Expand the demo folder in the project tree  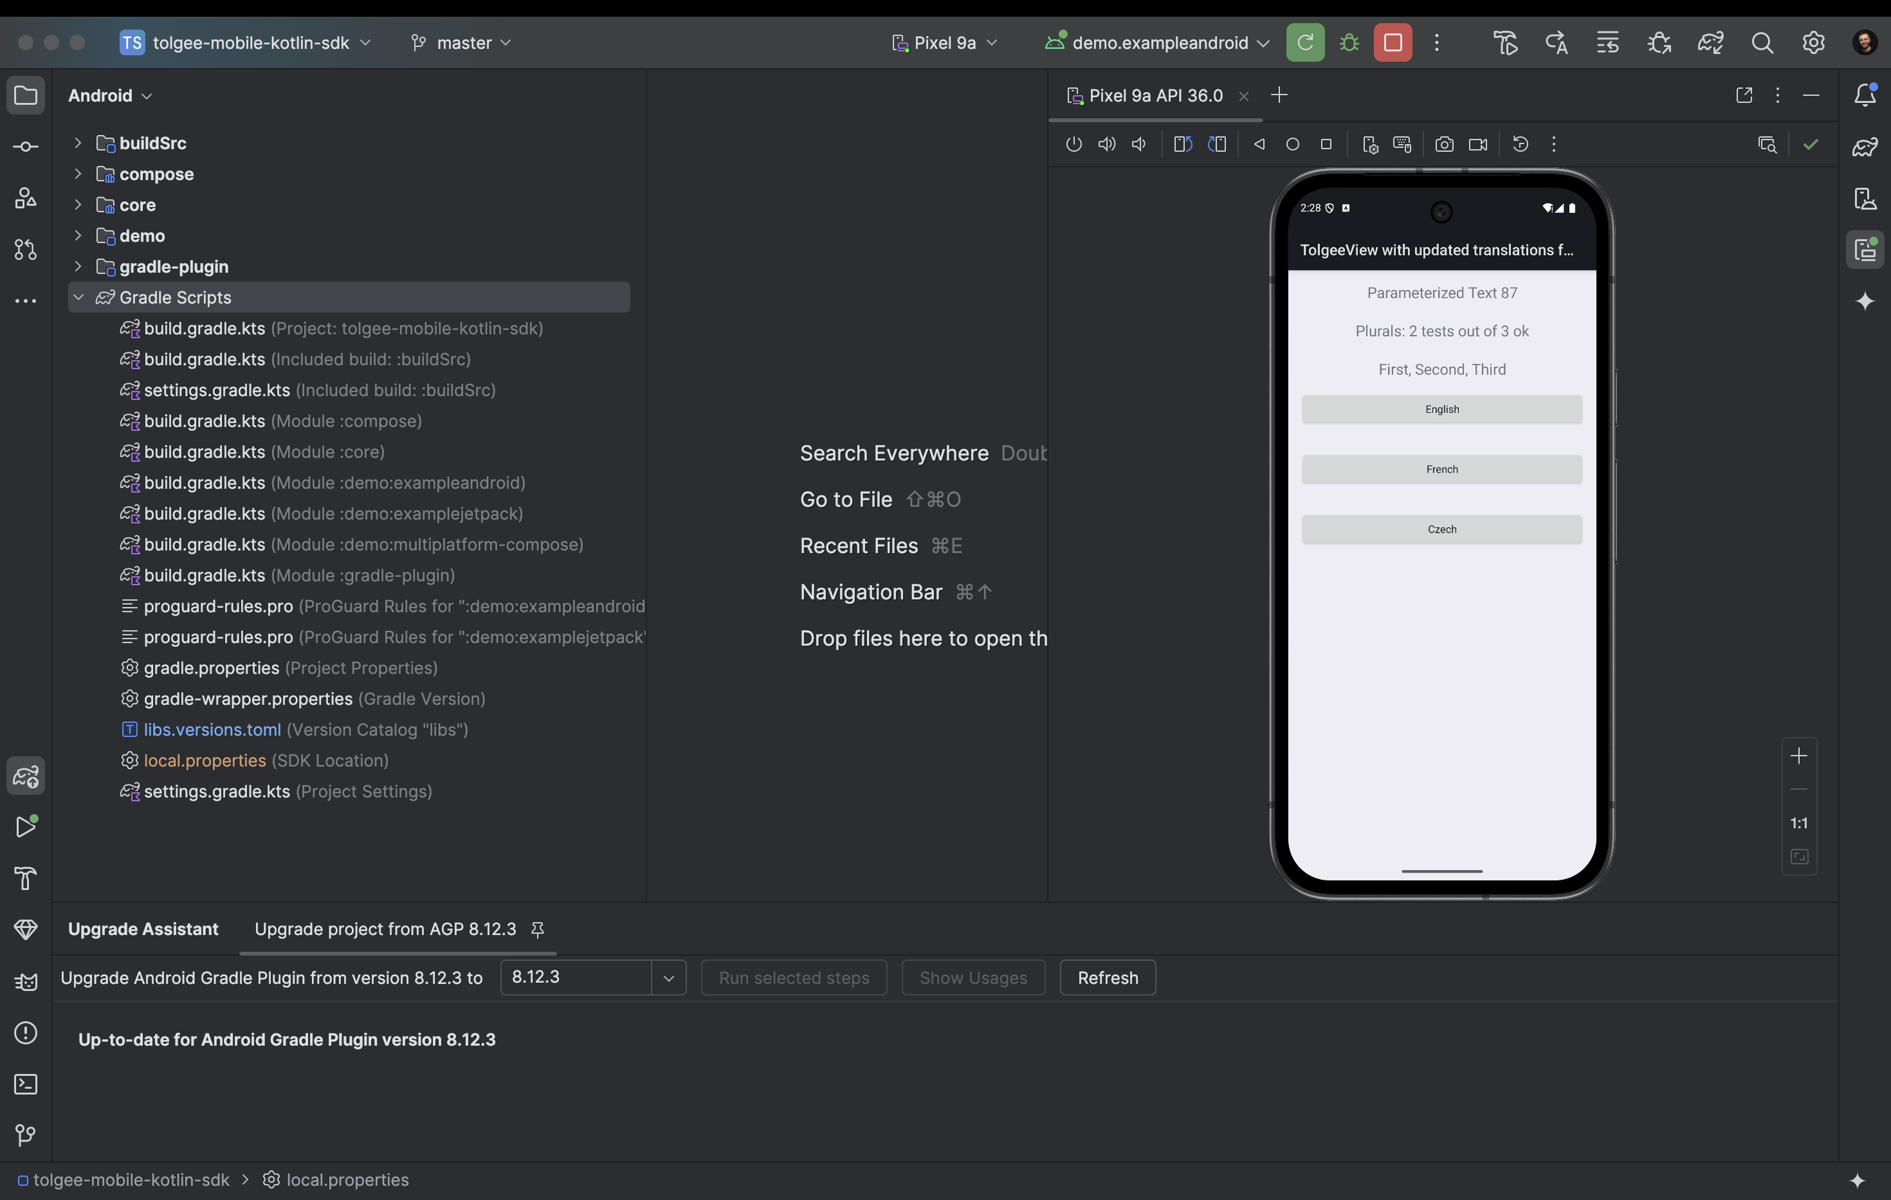78,235
